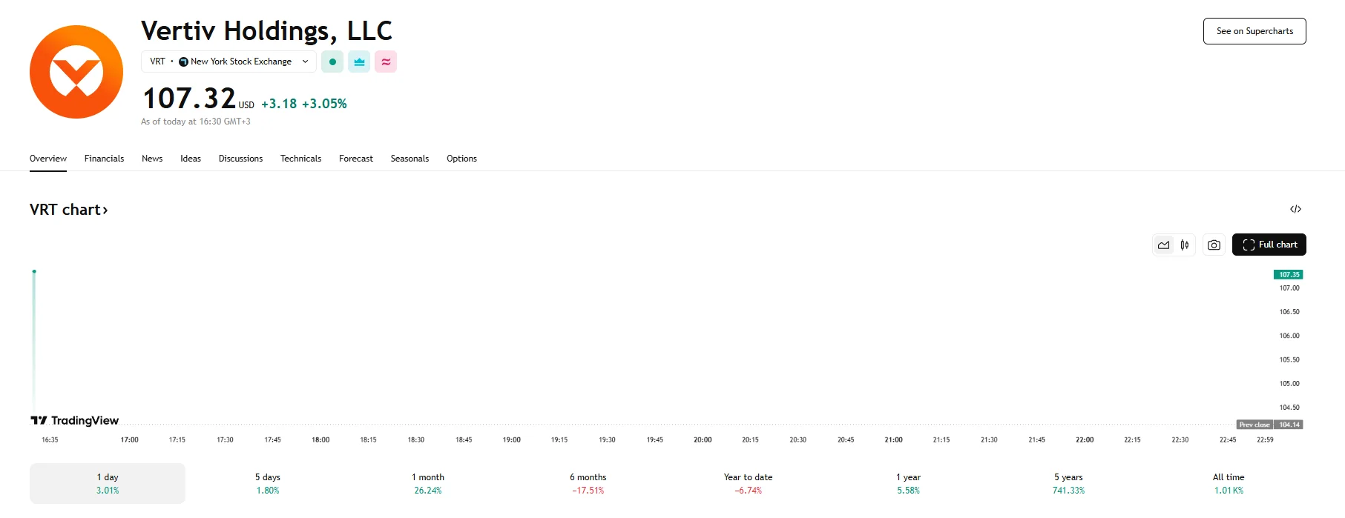This screenshot has width=1345, height=518.
Task: Click the Vertiv orange company logo
Action: point(76,72)
